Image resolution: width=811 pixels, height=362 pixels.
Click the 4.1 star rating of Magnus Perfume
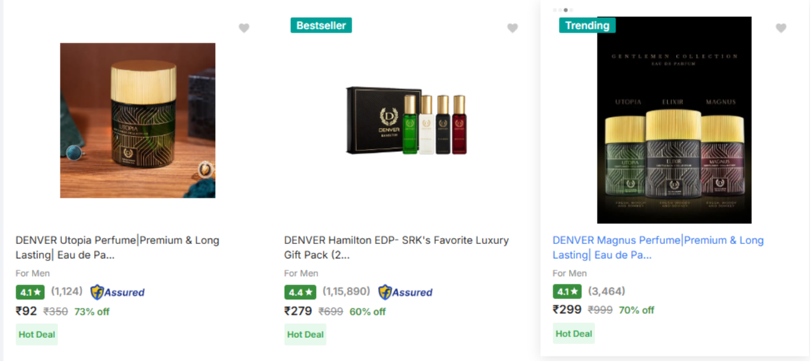(567, 291)
